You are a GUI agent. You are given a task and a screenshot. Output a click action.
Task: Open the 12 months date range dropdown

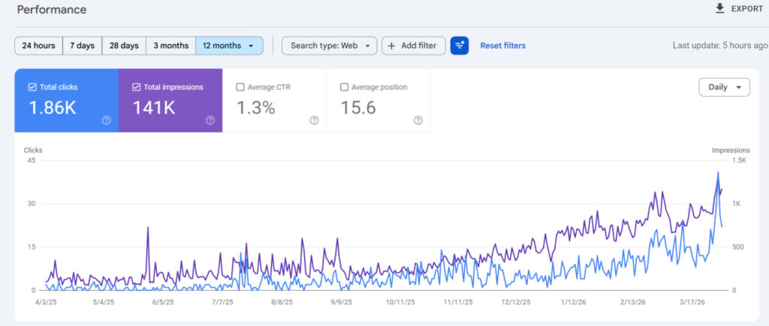(x=229, y=46)
